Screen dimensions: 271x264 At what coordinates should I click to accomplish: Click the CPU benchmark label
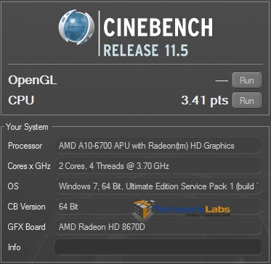21,100
